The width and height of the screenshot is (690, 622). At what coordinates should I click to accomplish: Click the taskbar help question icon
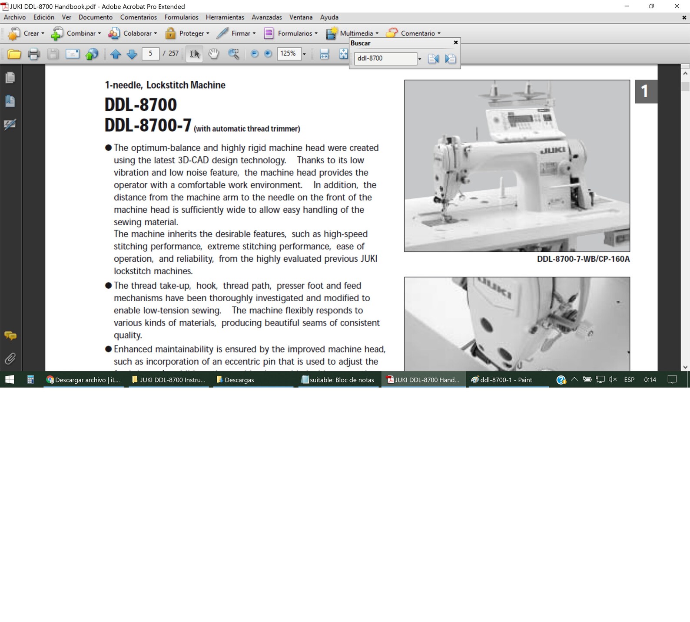(561, 380)
